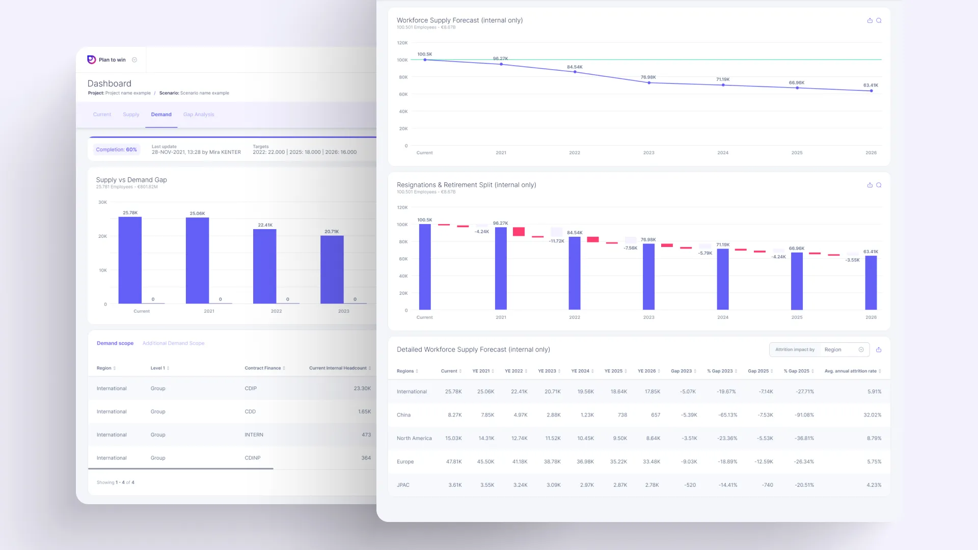Click the 2025 data point 66.96K on line chart

tap(797, 88)
